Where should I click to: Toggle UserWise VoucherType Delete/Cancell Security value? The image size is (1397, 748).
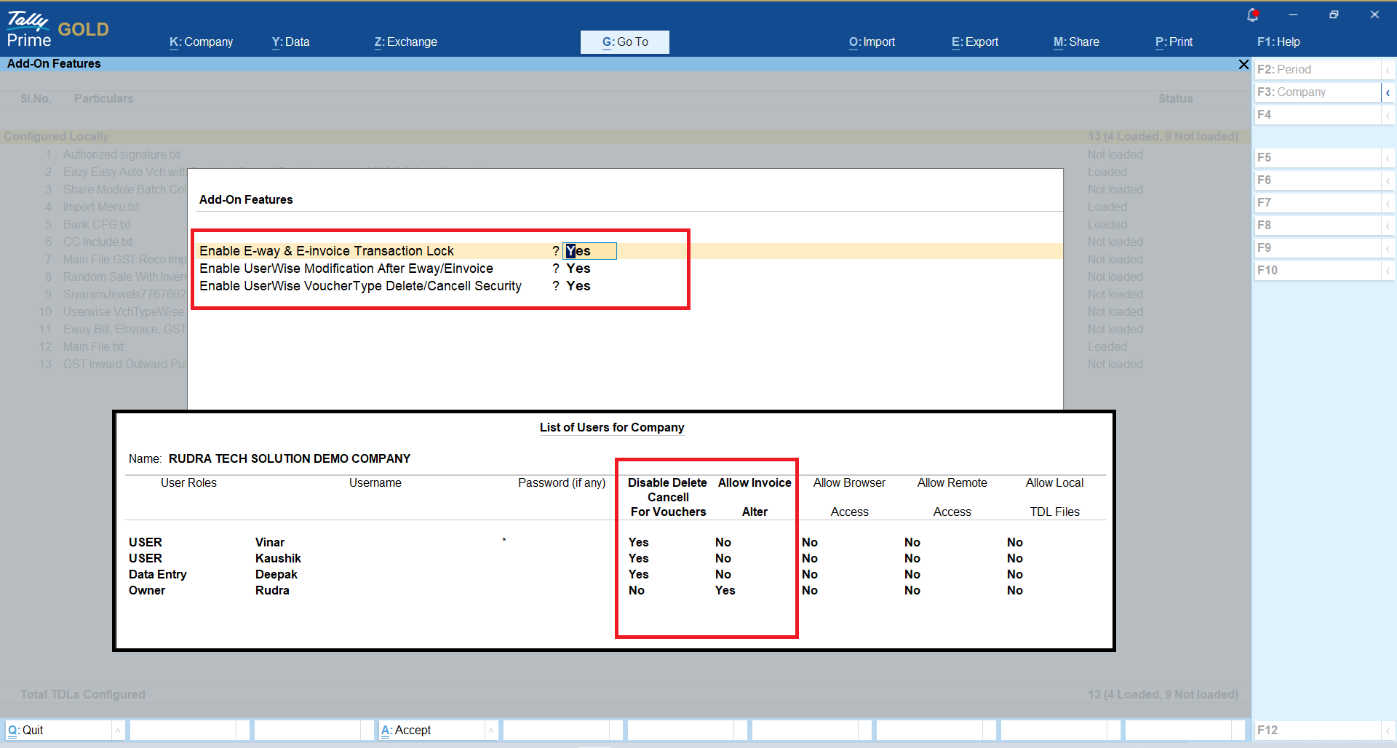click(578, 286)
